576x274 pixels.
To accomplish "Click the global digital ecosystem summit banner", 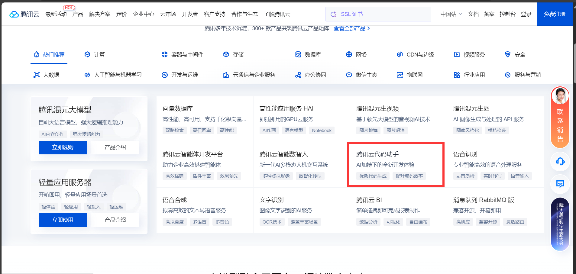I will [560, 224].
